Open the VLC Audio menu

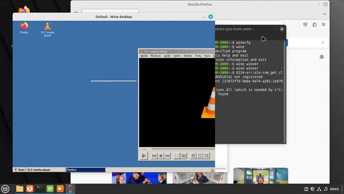pyautogui.click(x=167, y=56)
